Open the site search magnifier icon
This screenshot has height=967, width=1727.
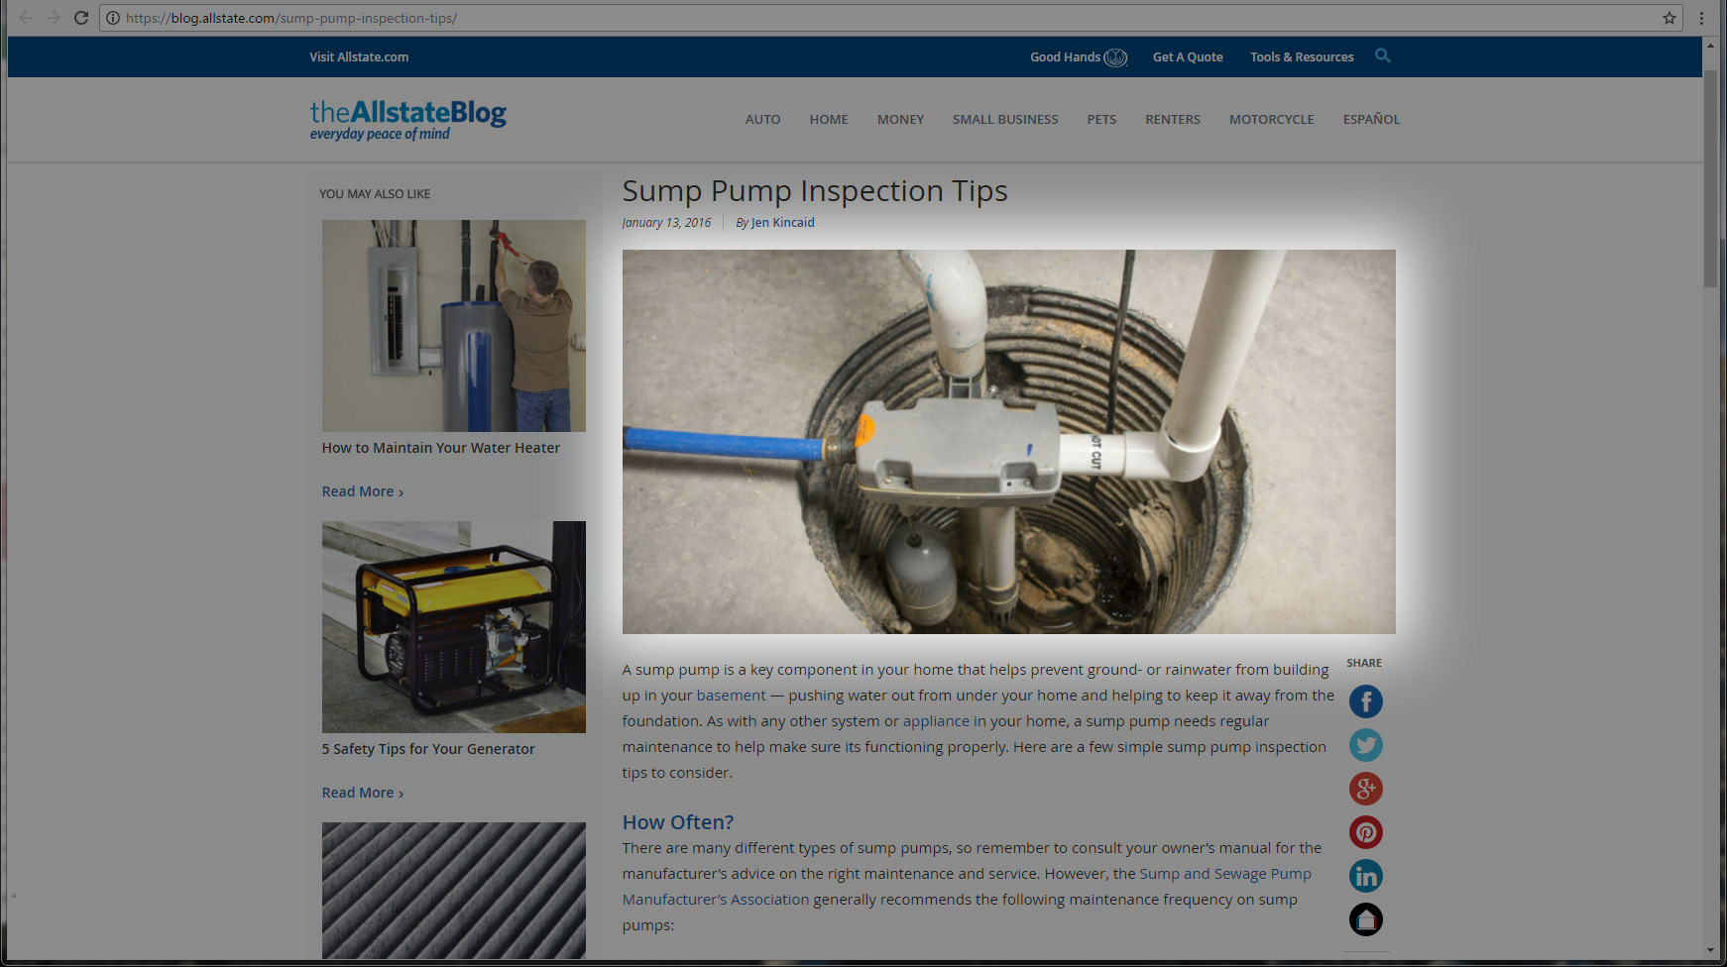pyautogui.click(x=1382, y=55)
